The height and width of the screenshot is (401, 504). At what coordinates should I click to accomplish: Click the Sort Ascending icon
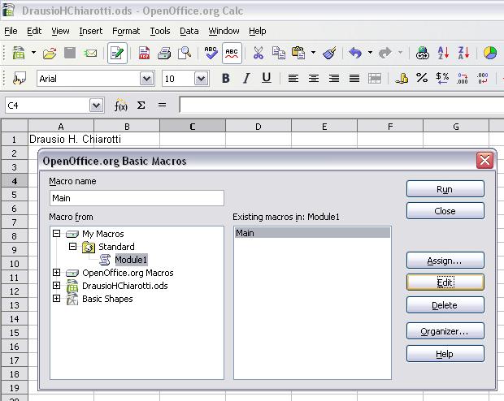click(443, 53)
